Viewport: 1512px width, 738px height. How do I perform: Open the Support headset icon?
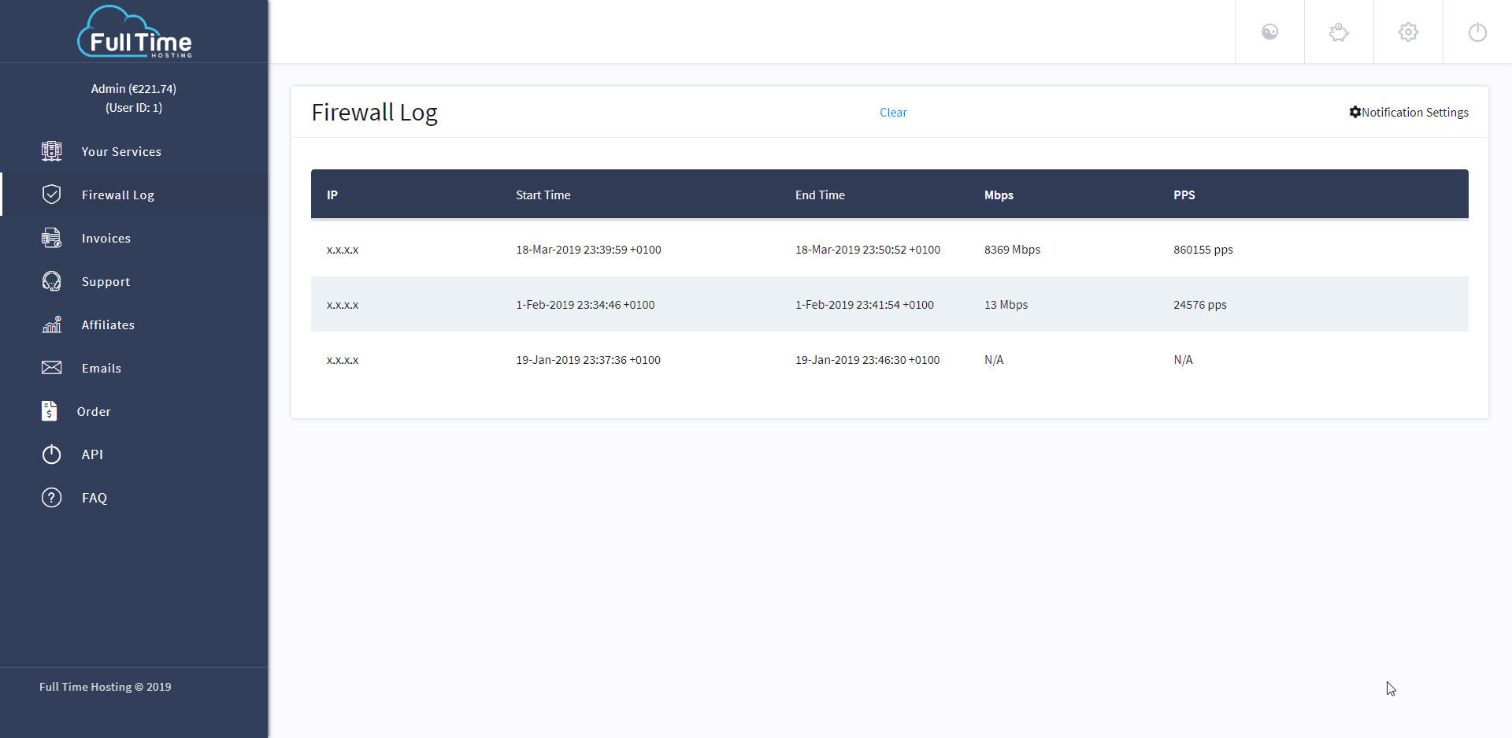[51, 281]
